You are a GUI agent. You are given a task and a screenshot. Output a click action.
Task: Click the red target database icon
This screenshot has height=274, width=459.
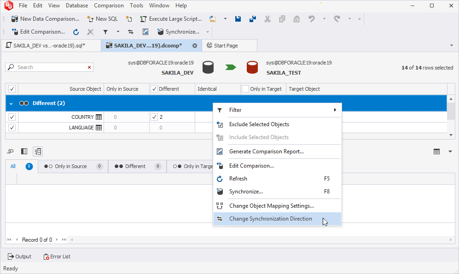click(252, 67)
